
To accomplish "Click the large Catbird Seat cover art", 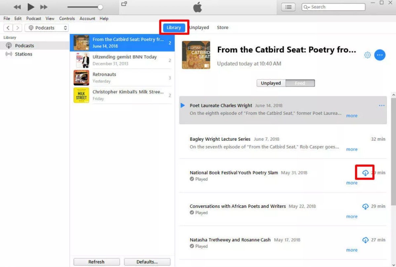I will [x=196, y=55].
